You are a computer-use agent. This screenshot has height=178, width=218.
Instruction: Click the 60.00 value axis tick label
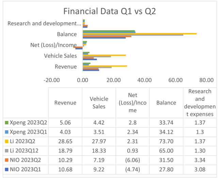click(x=175, y=80)
